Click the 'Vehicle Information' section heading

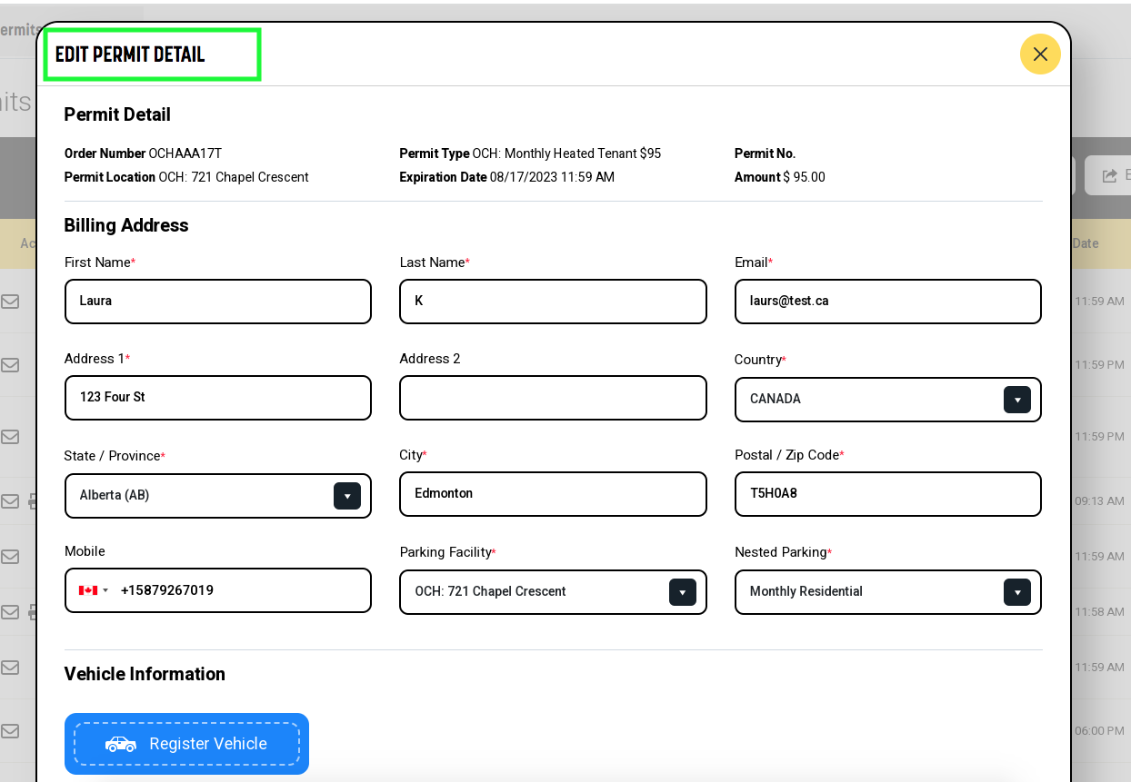145,674
